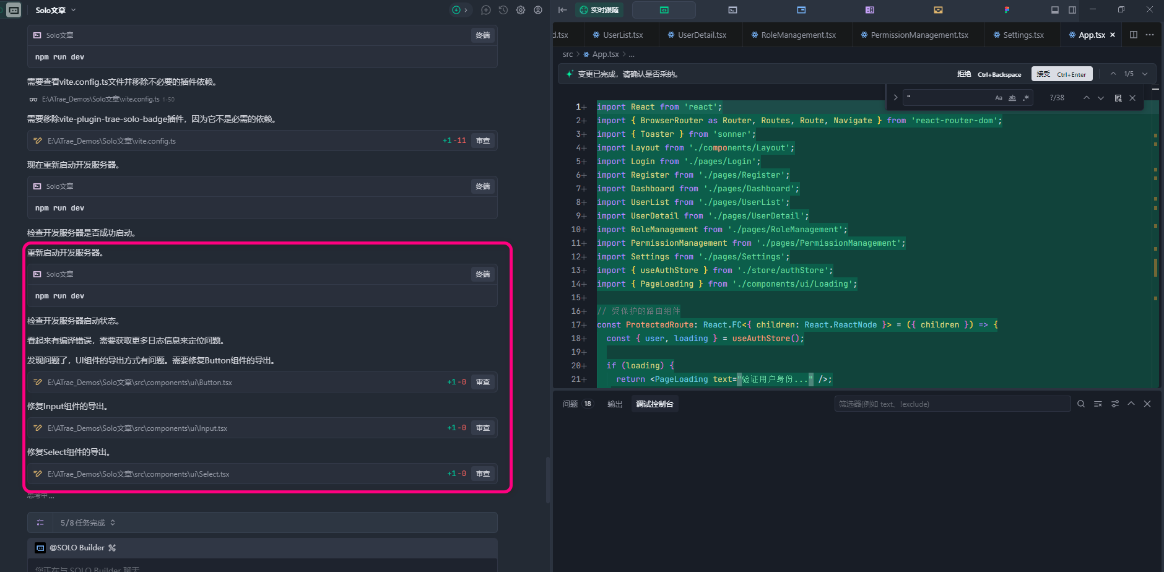Image resolution: width=1164 pixels, height=572 pixels.
Task: Clear the debug console output
Action: point(1098,404)
